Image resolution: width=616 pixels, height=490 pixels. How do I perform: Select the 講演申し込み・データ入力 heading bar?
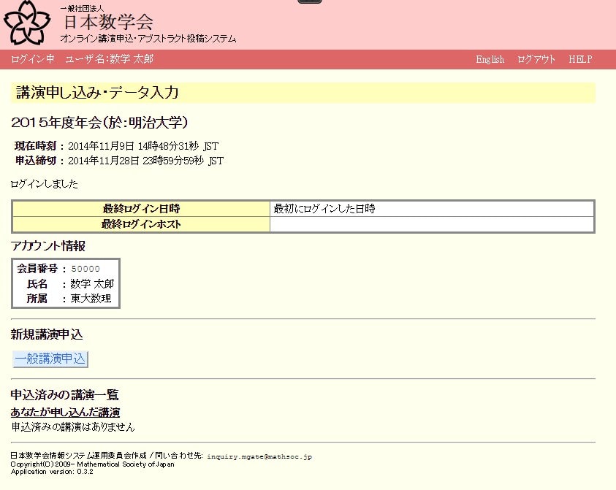click(303, 93)
